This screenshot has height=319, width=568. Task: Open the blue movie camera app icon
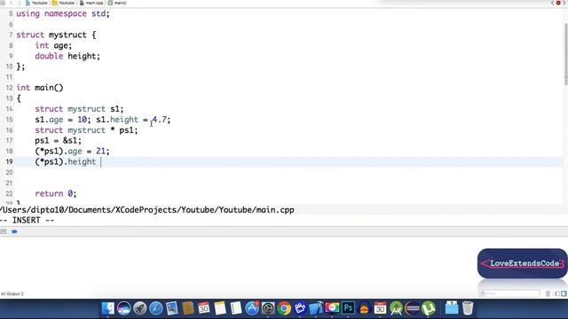coord(300,308)
